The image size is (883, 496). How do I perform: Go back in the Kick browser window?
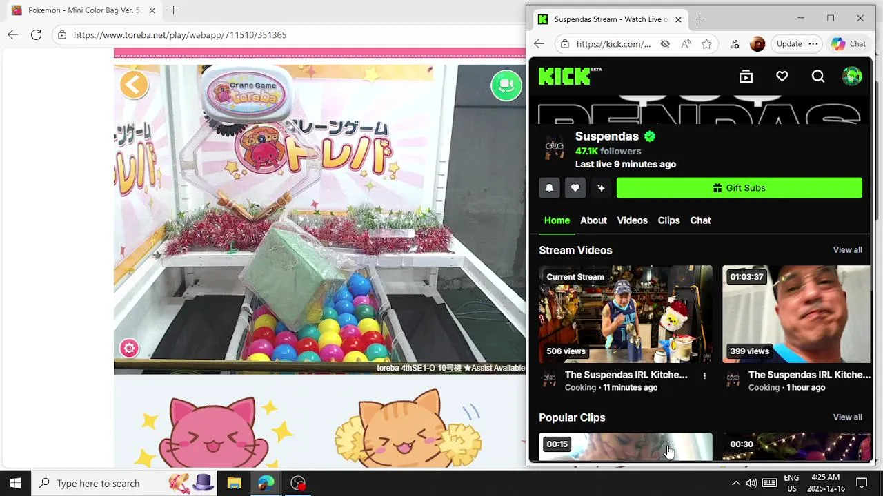(x=539, y=44)
